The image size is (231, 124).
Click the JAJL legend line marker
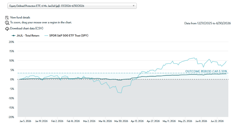coord(14,36)
